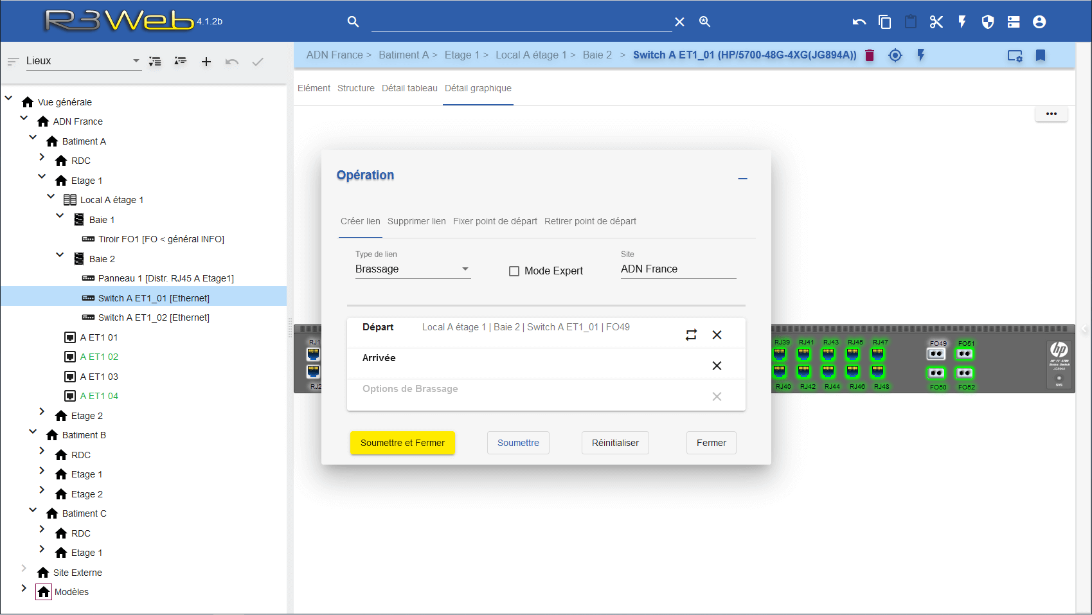Click the undo arrow in top toolbar
This screenshot has height=615, width=1092.
pos(859,22)
